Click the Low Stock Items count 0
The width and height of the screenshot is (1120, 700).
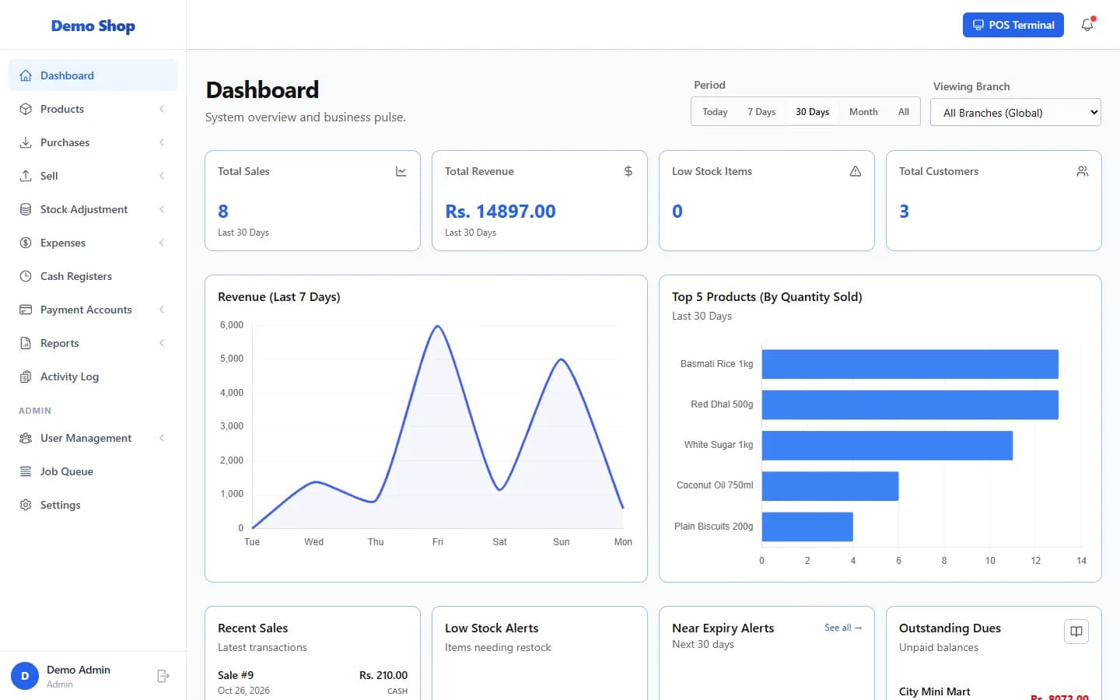pyautogui.click(x=677, y=212)
